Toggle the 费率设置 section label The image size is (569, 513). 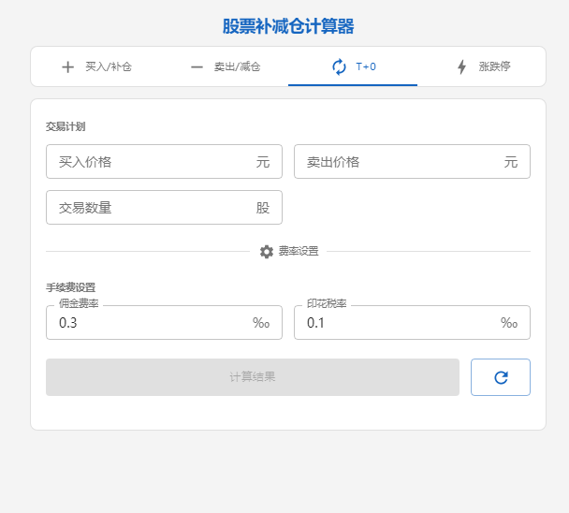pos(299,251)
